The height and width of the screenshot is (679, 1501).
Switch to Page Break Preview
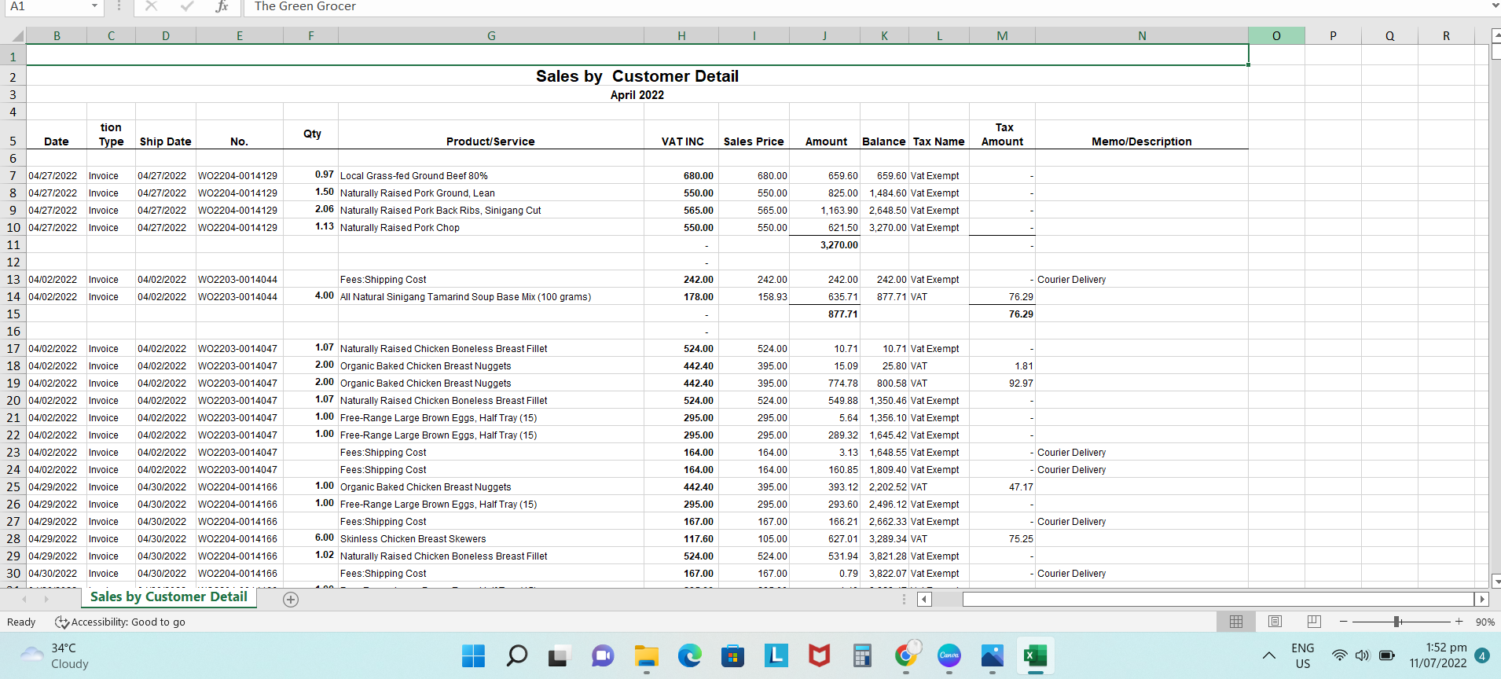(1313, 622)
